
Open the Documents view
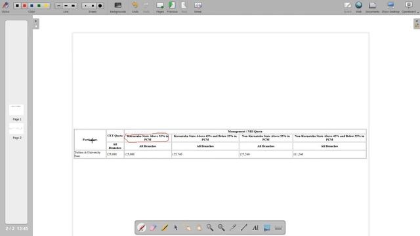point(372,7)
